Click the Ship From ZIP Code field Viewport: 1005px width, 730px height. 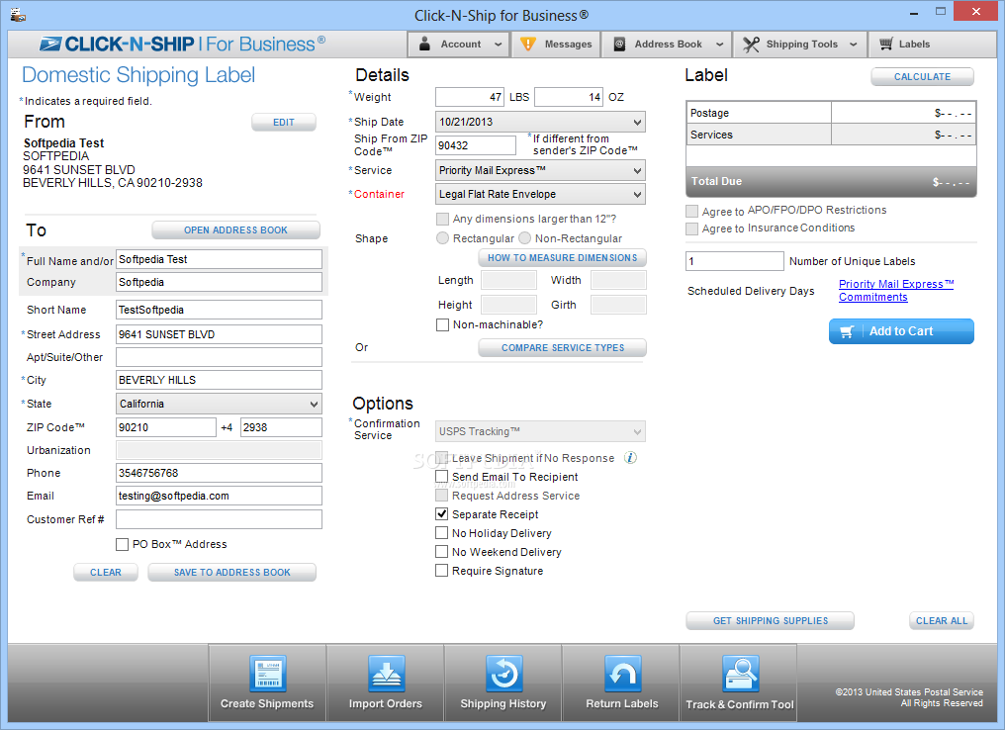point(476,145)
